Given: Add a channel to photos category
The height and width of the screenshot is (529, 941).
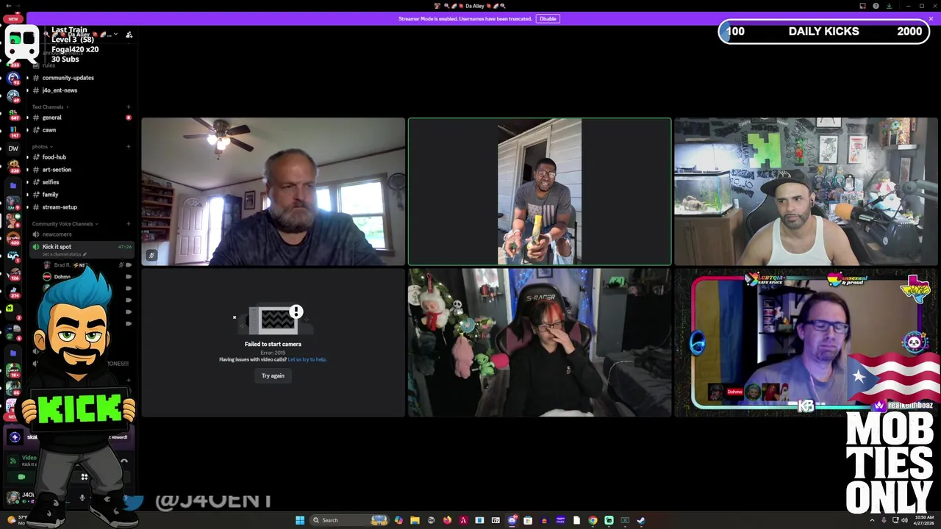Looking at the screenshot, I should pyautogui.click(x=129, y=147).
